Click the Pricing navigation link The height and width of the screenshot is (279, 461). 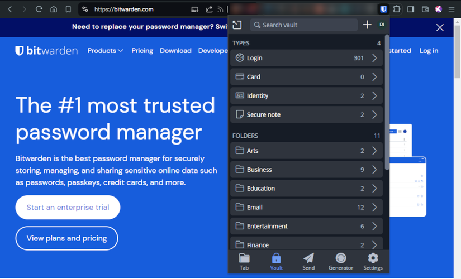pyautogui.click(x=142, y=51)
